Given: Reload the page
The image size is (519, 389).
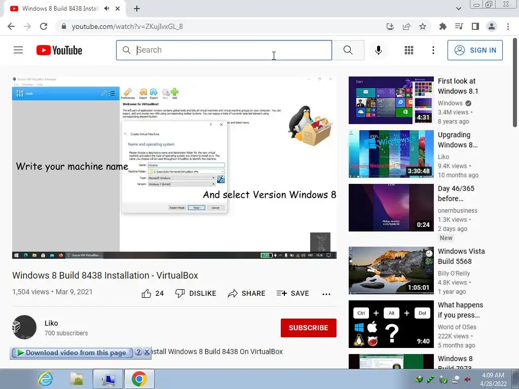Looking at the screenshot, I should coord(44,26).
